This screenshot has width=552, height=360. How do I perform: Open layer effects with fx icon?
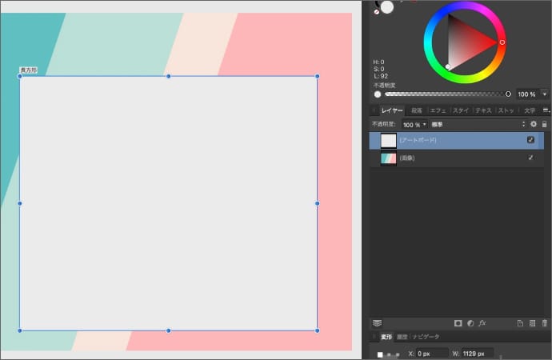[483, 323]
